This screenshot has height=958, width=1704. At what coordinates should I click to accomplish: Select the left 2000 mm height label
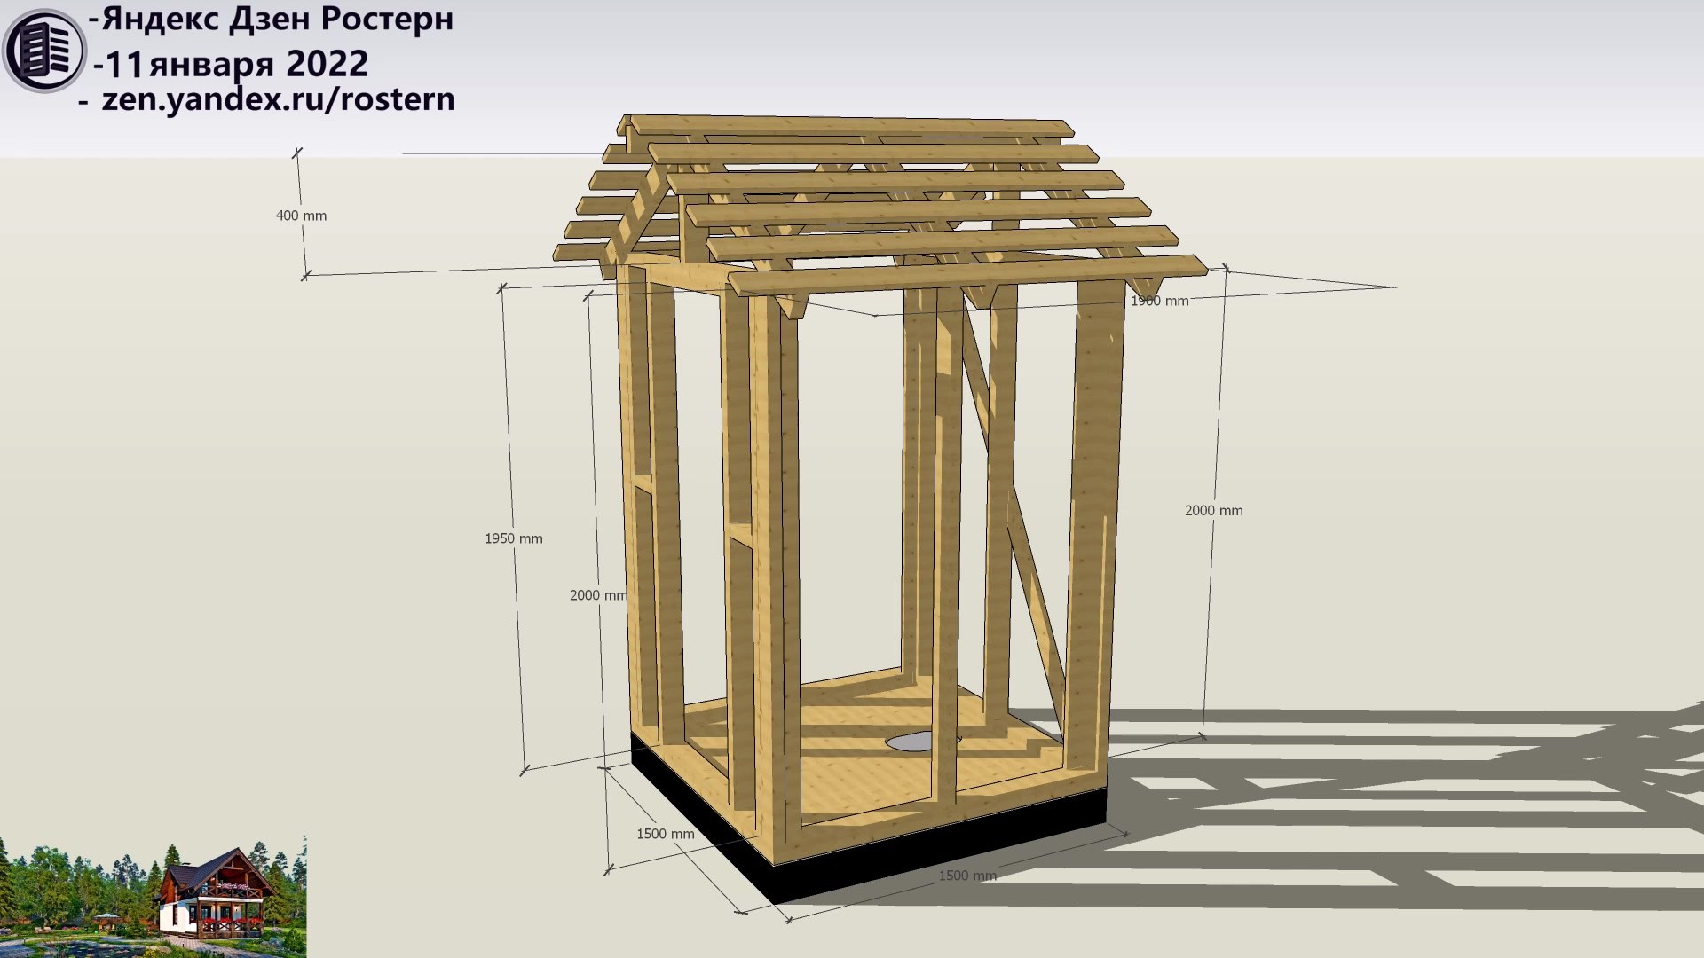(x=597, y=595)
